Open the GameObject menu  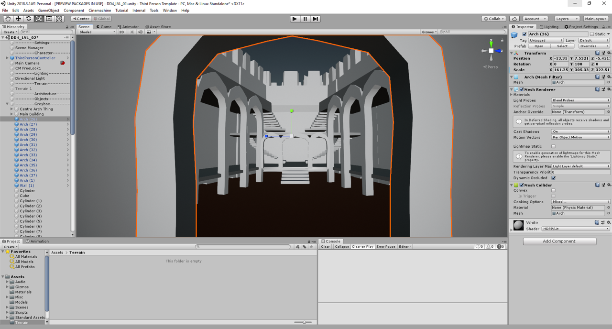(x=48, y=11)
